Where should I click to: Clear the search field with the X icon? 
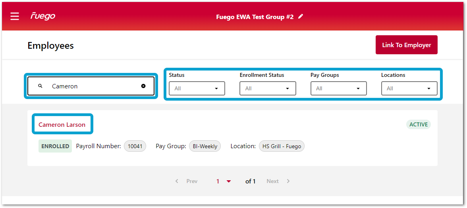(143, 86)
